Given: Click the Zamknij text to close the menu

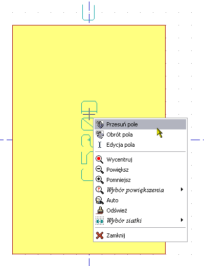Looking at the screenshot, I should coord(116,235).
